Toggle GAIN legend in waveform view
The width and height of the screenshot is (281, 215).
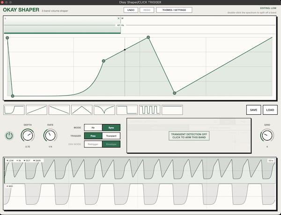pos(37,161)
